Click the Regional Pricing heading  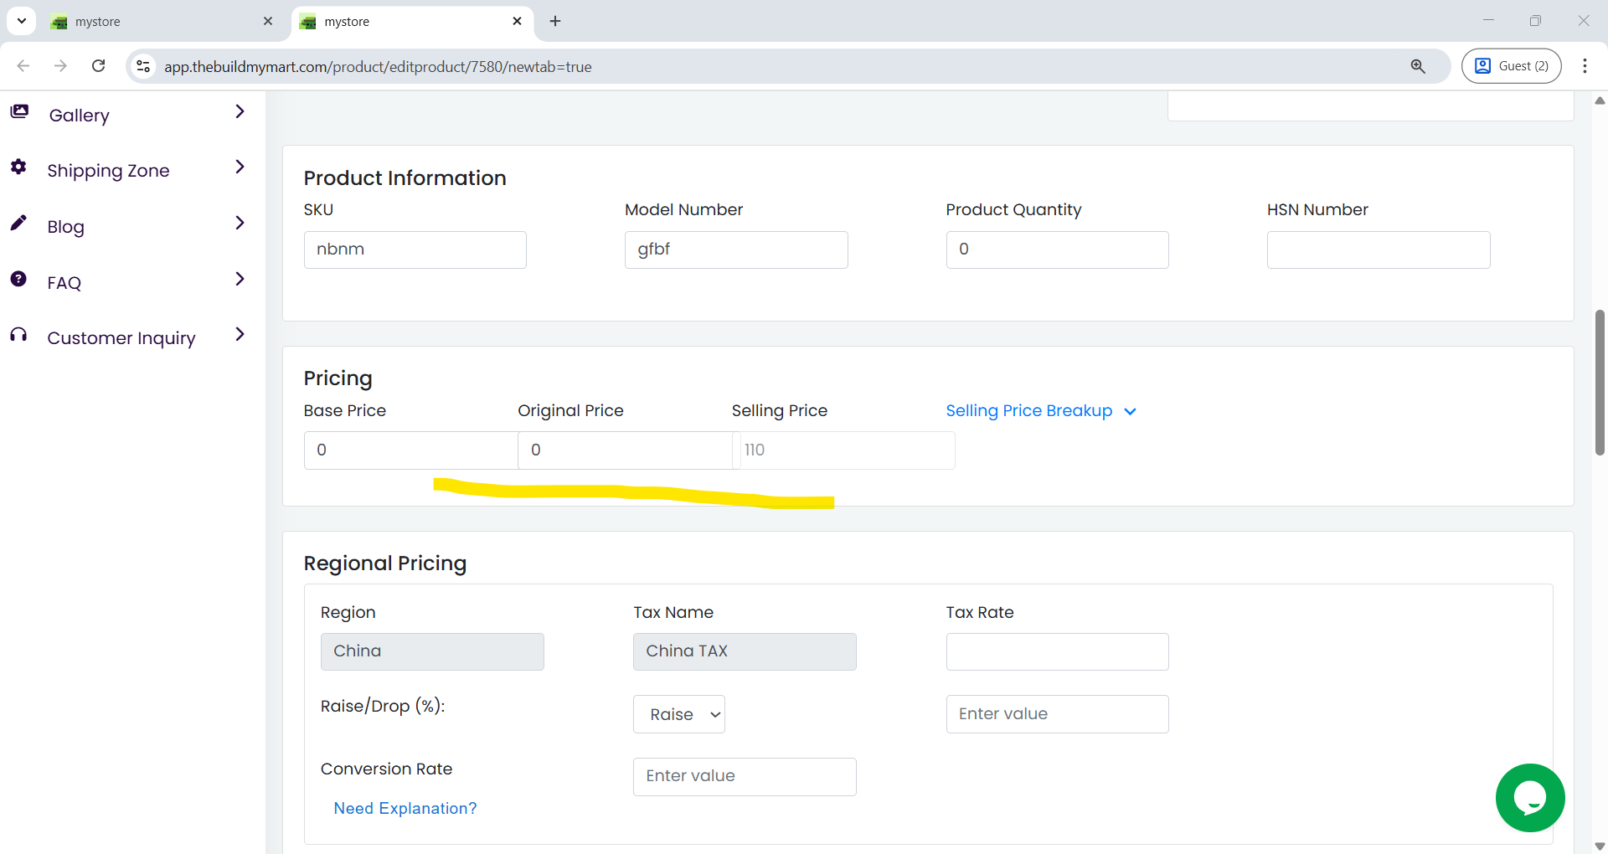(385, 563)
